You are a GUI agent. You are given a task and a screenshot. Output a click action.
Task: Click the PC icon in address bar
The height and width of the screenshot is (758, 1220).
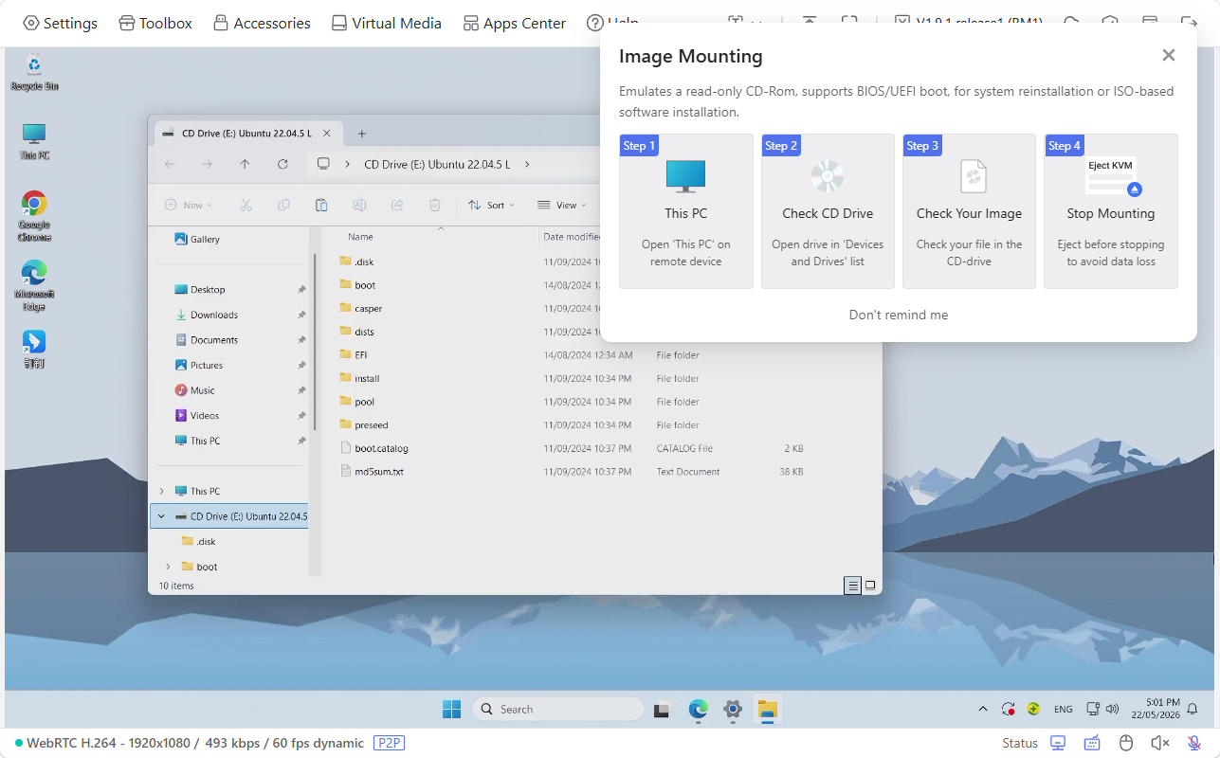(x=323, y=164)
